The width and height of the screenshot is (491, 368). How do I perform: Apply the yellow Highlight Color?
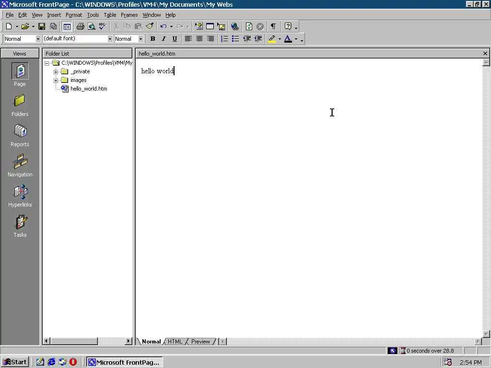point(272,39)
